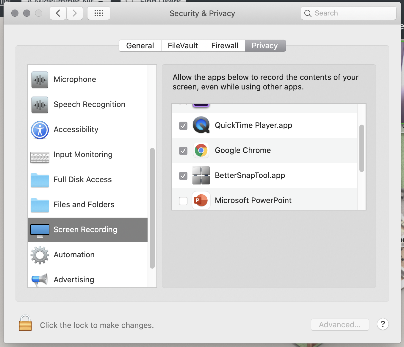Click the Show All preferences grid icon

(x=98, y=13)
